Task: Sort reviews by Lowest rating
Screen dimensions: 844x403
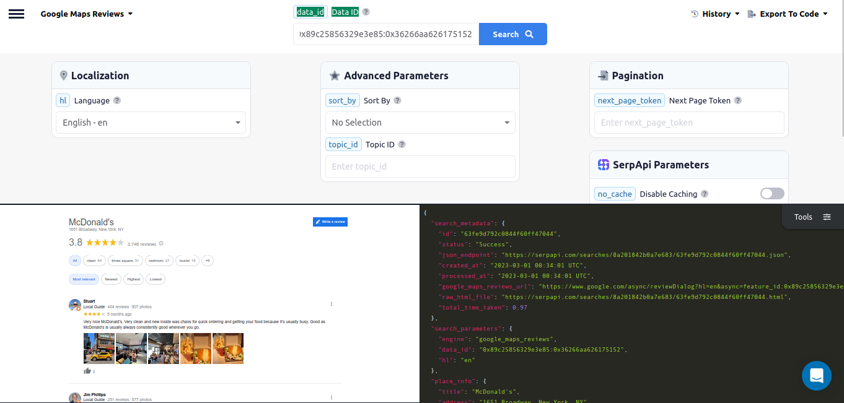Action: 156,279
